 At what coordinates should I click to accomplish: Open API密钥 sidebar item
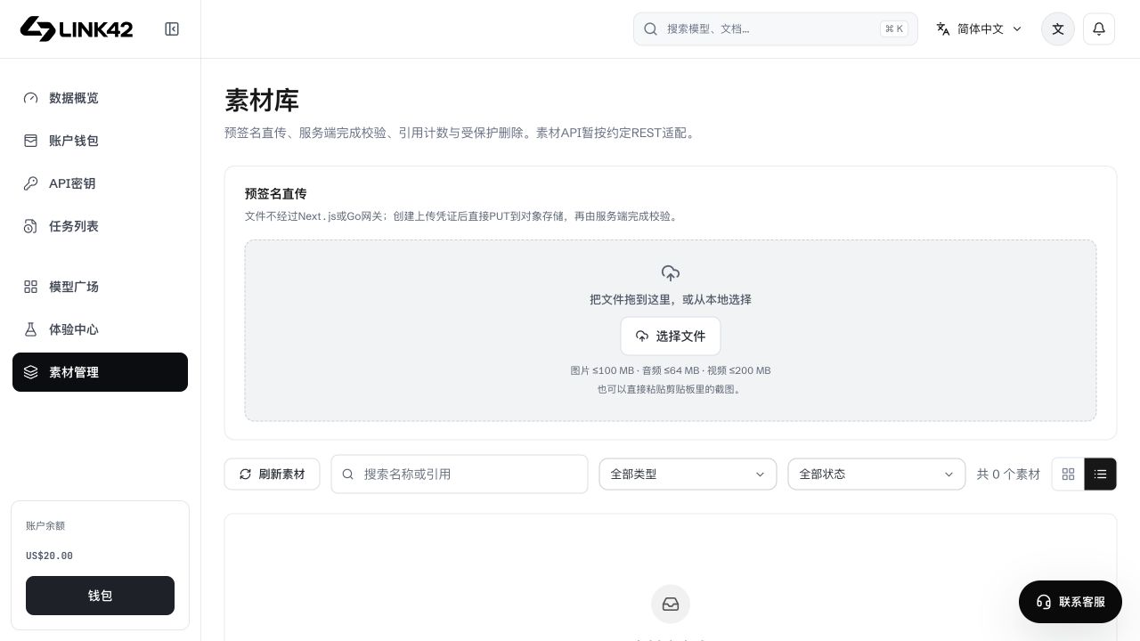click(100, 183)
